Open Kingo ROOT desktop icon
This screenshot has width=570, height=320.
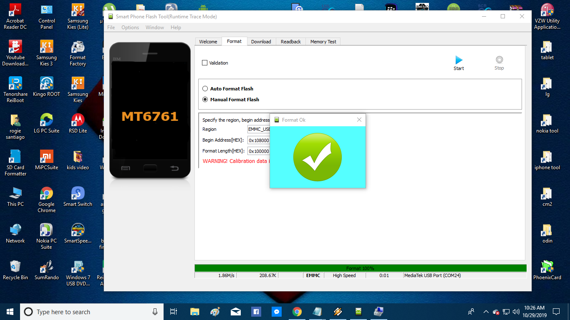[x=46, y=87]
